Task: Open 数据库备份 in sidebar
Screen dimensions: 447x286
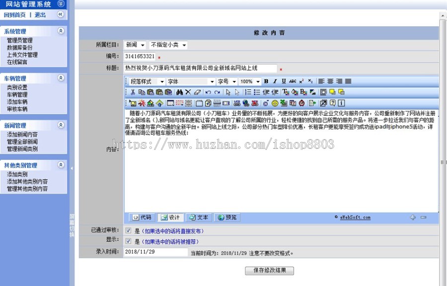Action: click(20, 48)
